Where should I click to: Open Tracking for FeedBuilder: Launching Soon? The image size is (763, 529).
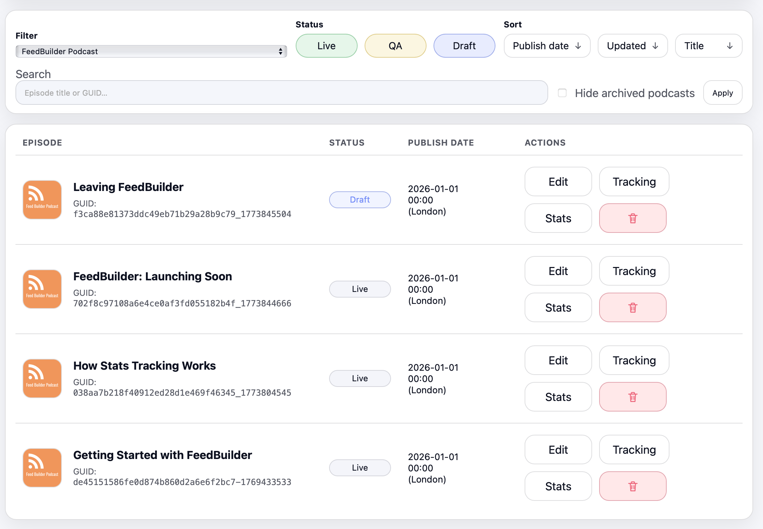click(634, 271)
